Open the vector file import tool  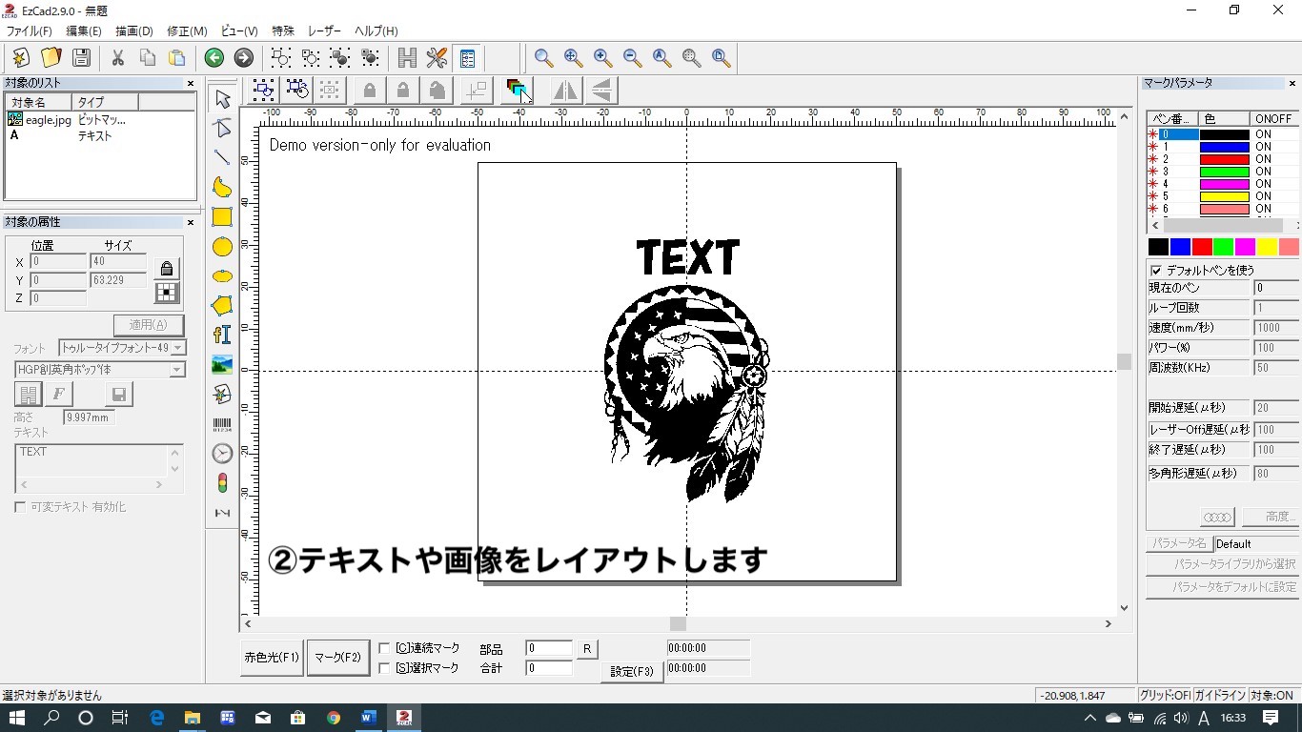point(222,395)
